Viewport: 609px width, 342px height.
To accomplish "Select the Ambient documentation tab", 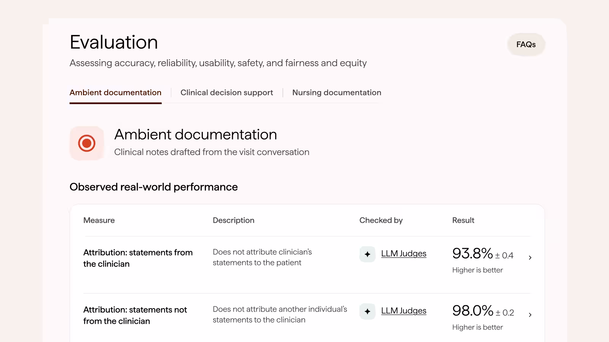I will click(115, 93).
